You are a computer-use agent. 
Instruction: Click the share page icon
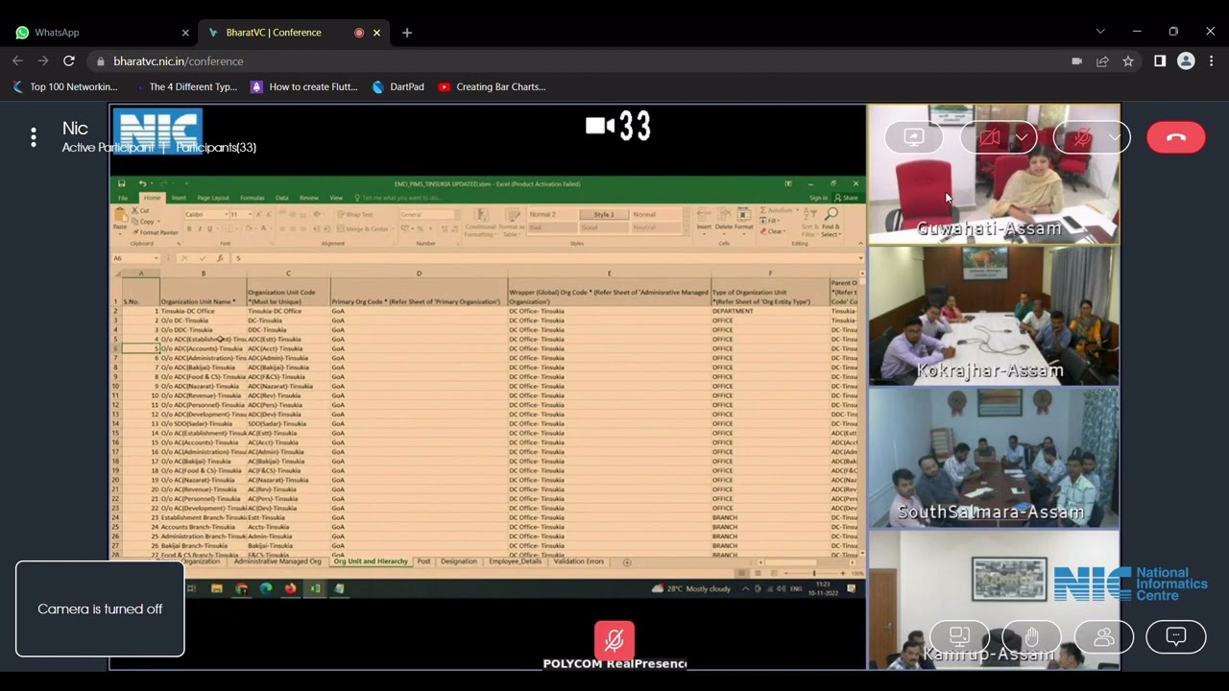[1102, 61]
